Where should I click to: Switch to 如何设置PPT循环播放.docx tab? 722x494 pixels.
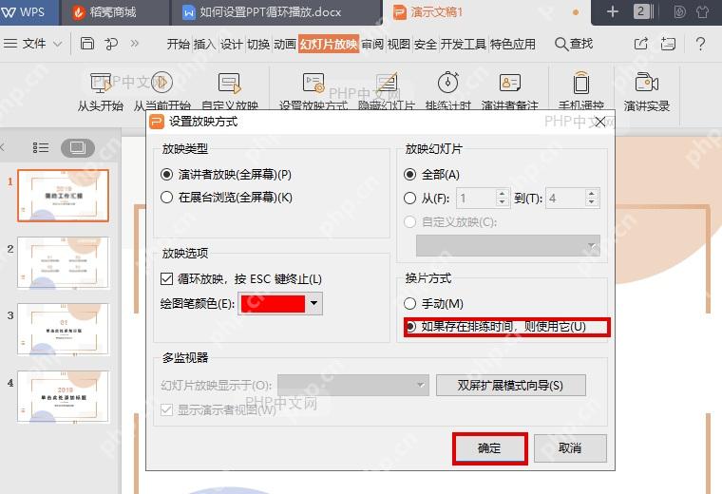tap(275, 12)
